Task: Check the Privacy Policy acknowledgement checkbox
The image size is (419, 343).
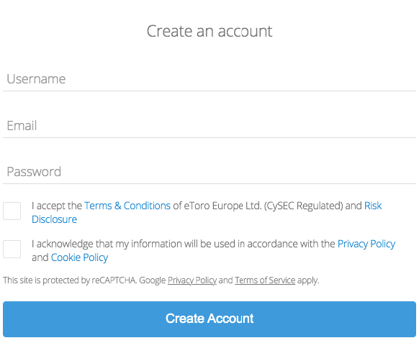Action: click(x=12, y=249)
